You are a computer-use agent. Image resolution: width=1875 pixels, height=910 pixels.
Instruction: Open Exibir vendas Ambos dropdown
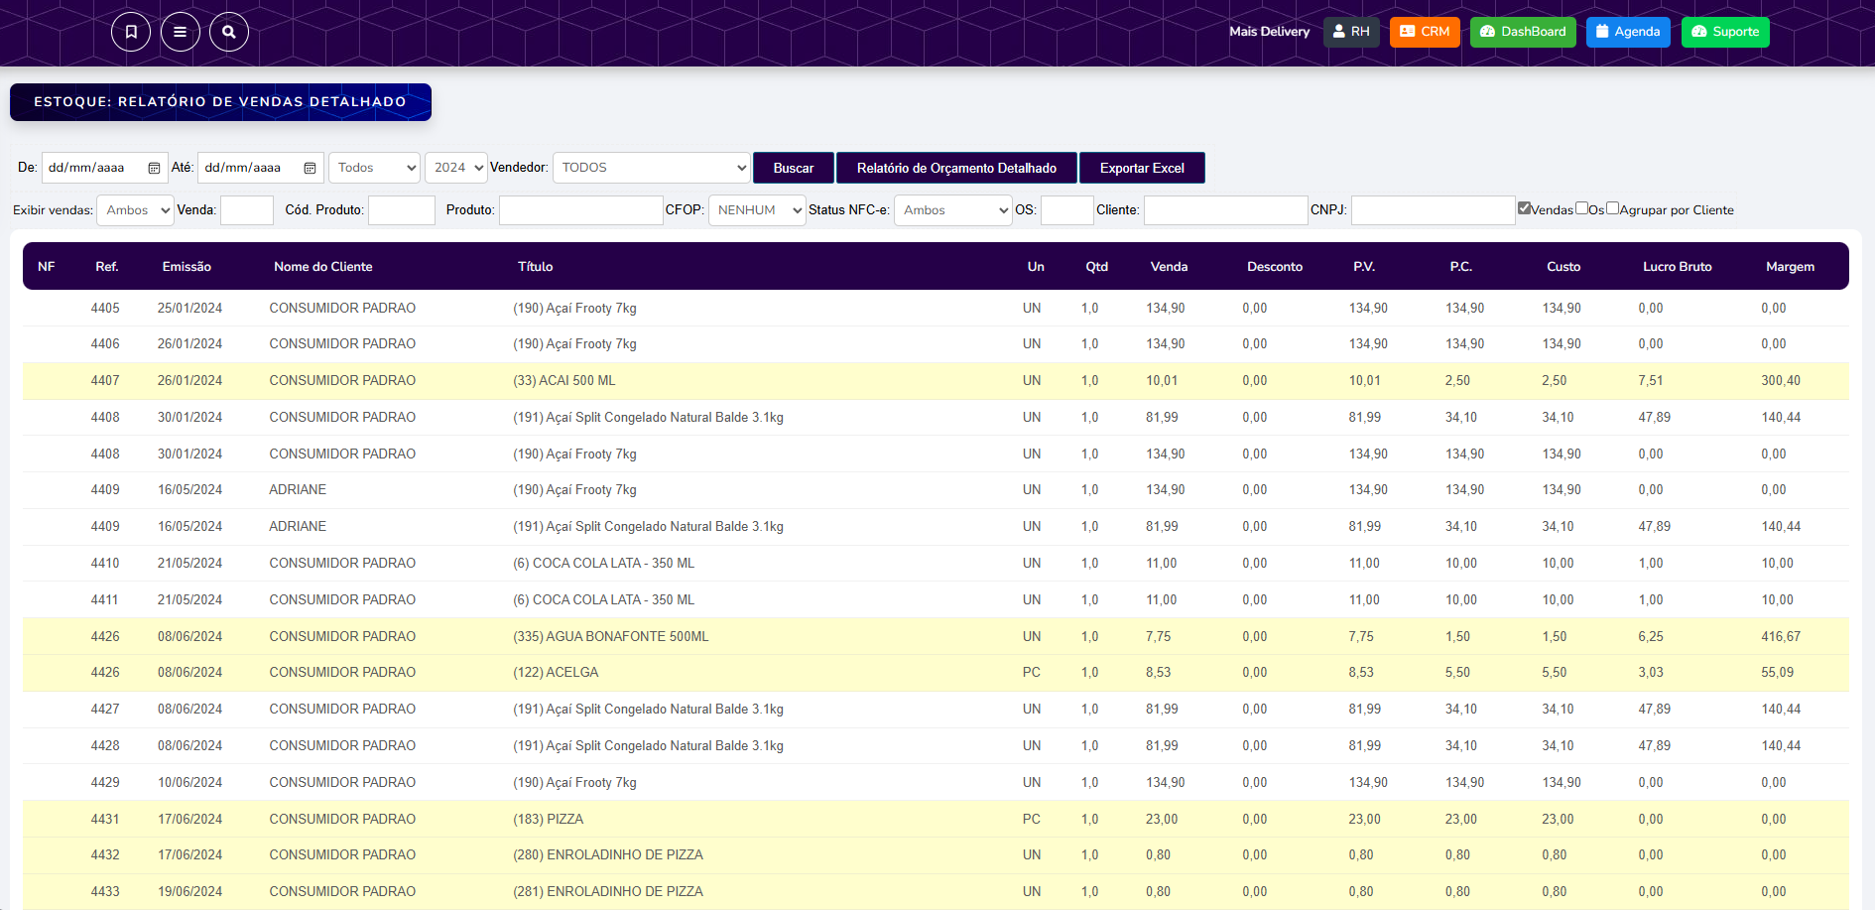pos(135,210)
